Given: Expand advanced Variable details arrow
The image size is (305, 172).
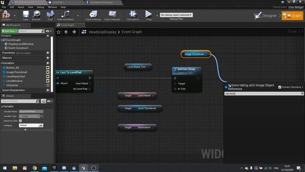Looking at the screenshot, I should coord(25,130).
